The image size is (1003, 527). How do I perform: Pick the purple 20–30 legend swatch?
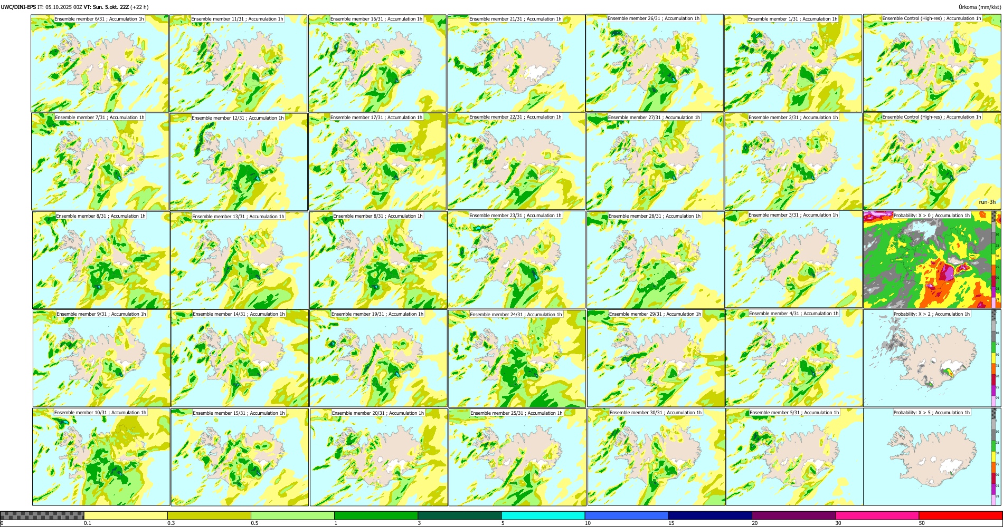793,515
